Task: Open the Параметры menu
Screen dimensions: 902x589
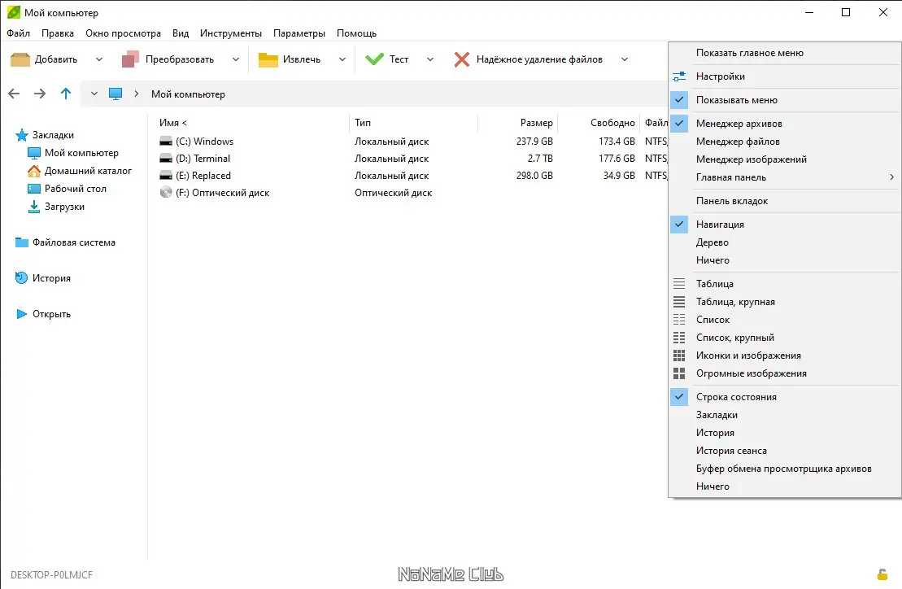Action: (299, 33)
